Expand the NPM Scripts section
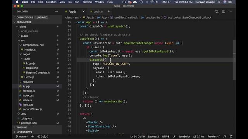The height and width of the screenshot is (139, 248). [37, 132]
